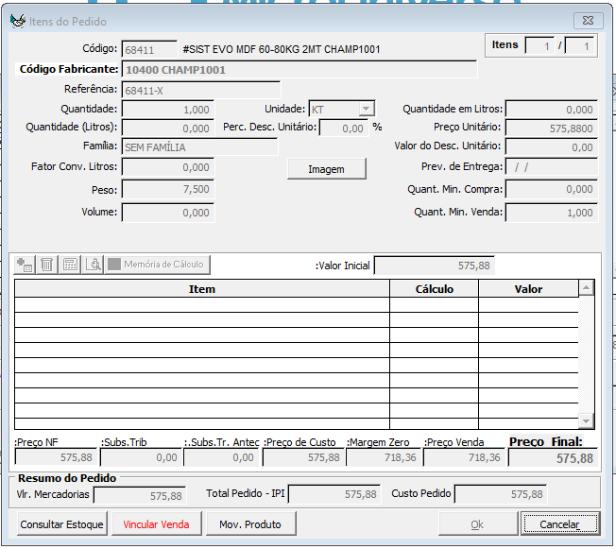Click the Preço Venda field
616x549 pixels.
(464, 457)
